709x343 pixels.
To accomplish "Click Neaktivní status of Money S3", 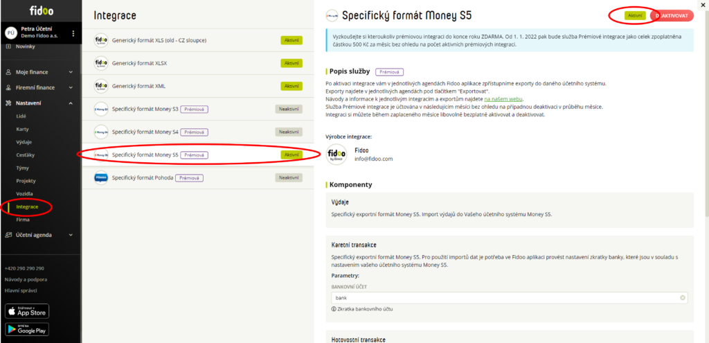I will click(x=289, y=109).
